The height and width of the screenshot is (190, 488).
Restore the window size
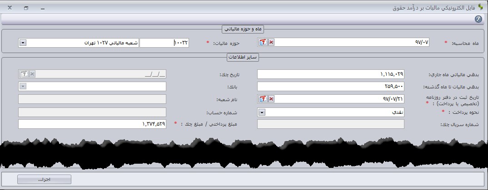click(x=26, y=8)
